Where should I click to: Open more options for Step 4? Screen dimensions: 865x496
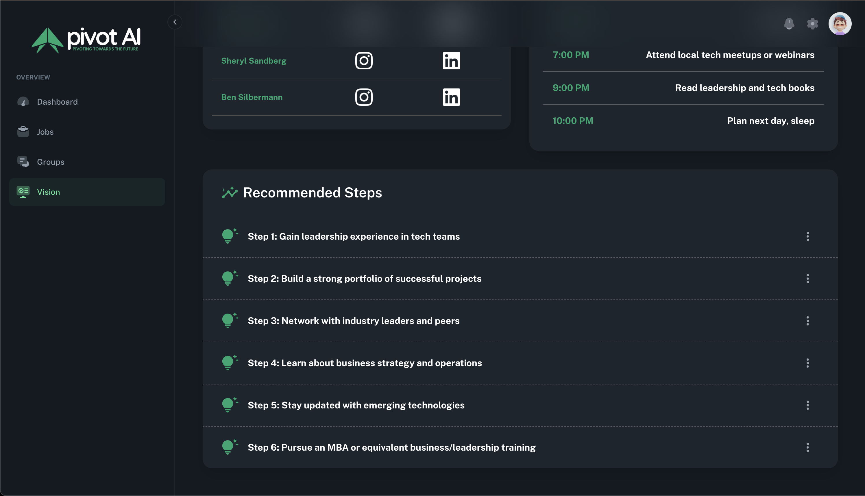click(x=807, y=363)
